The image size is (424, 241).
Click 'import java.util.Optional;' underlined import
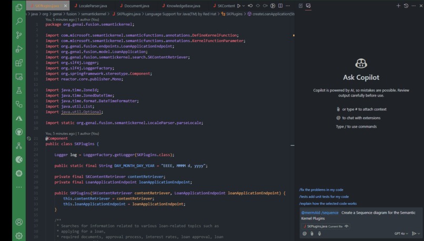coord(74,112)
